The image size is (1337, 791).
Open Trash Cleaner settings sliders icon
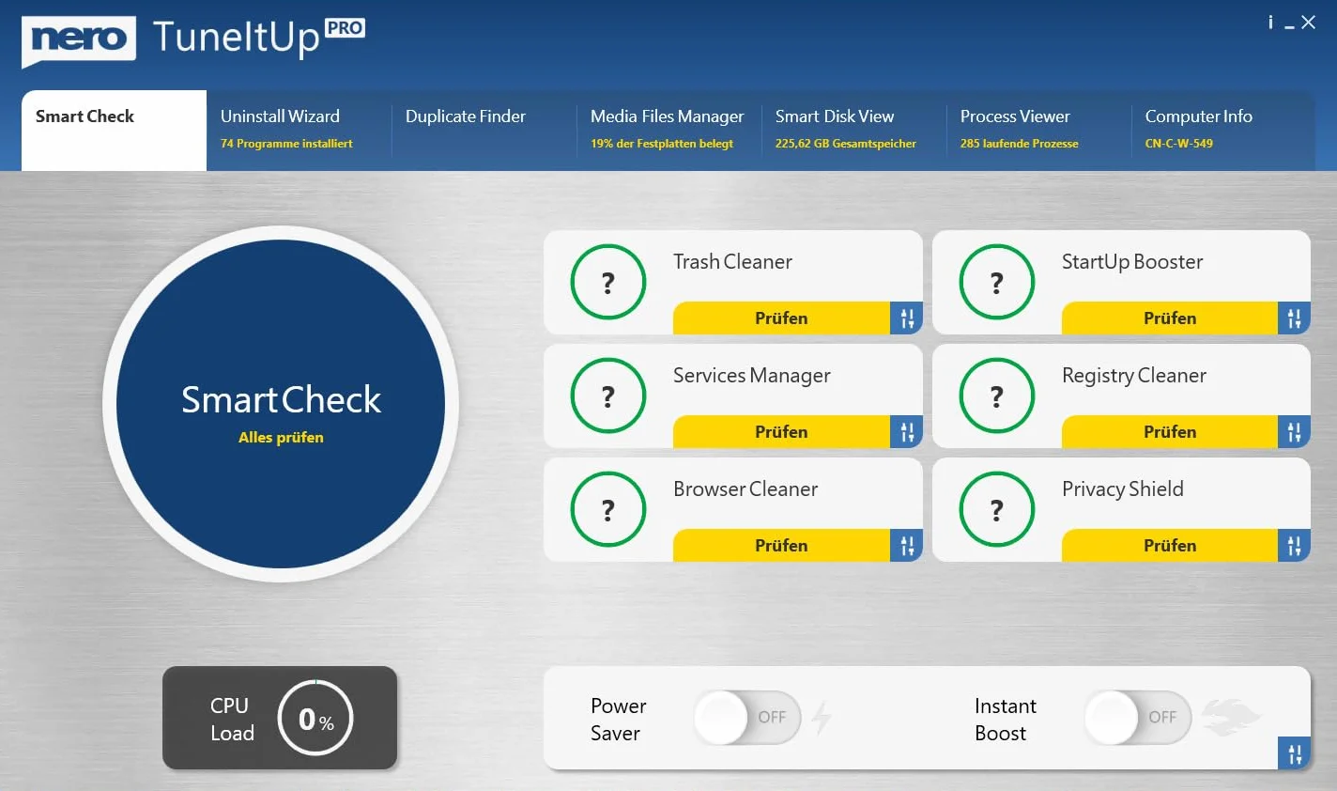click(x=906, y=318)
